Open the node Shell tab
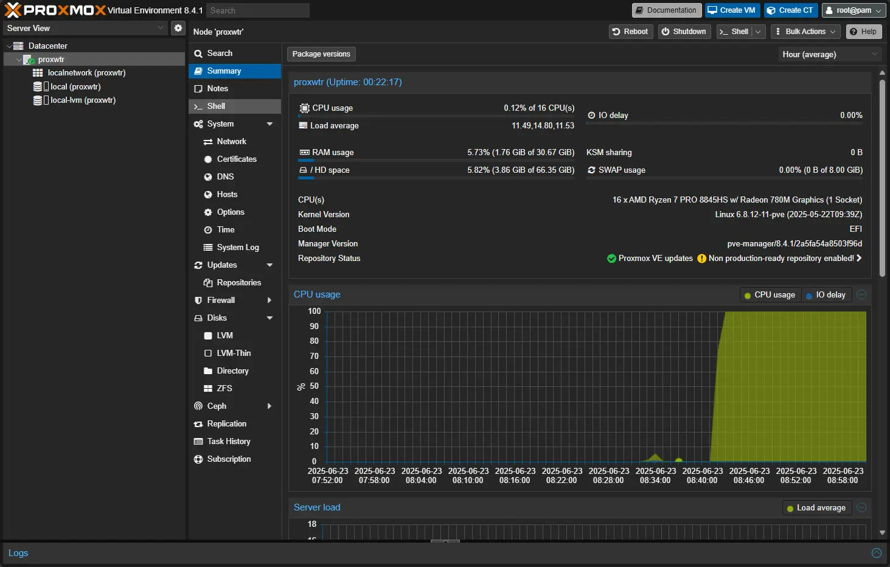The height and width of the screenshot is (567, 890). tap(216, 106)
